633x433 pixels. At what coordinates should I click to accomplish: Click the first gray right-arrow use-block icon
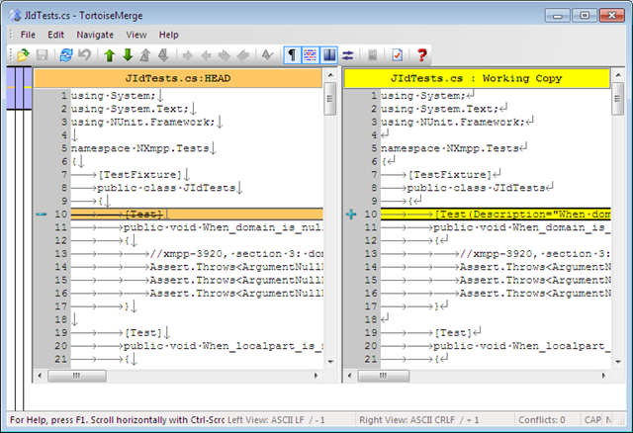click(x=188, y=55)
